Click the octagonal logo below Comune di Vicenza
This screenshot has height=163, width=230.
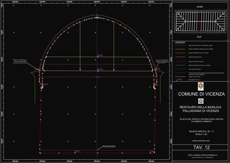coord(200,101)
